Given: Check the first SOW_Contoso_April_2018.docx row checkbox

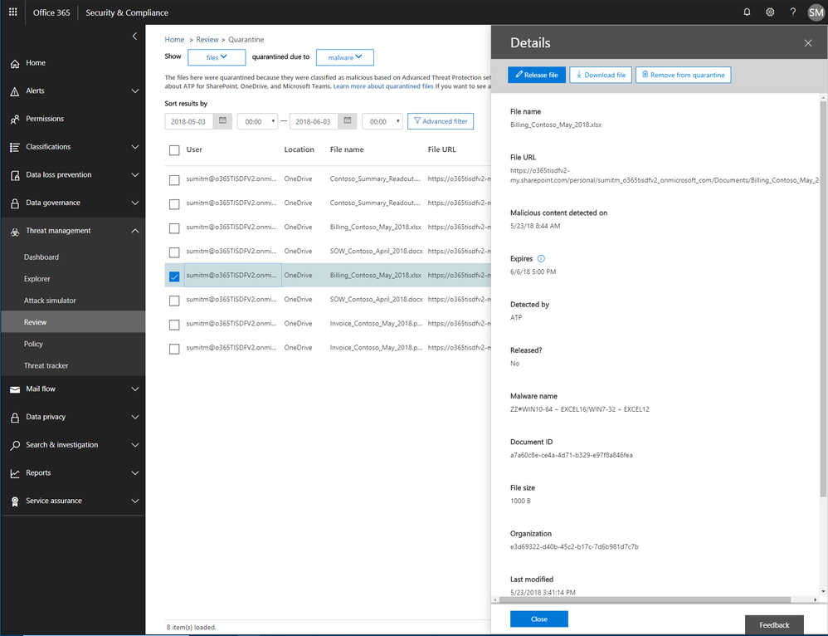Looking at the screenshot, I should [x=174, y=252].
